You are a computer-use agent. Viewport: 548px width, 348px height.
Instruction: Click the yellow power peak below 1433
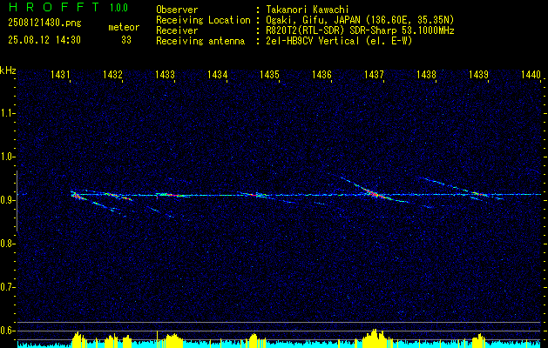173,340
